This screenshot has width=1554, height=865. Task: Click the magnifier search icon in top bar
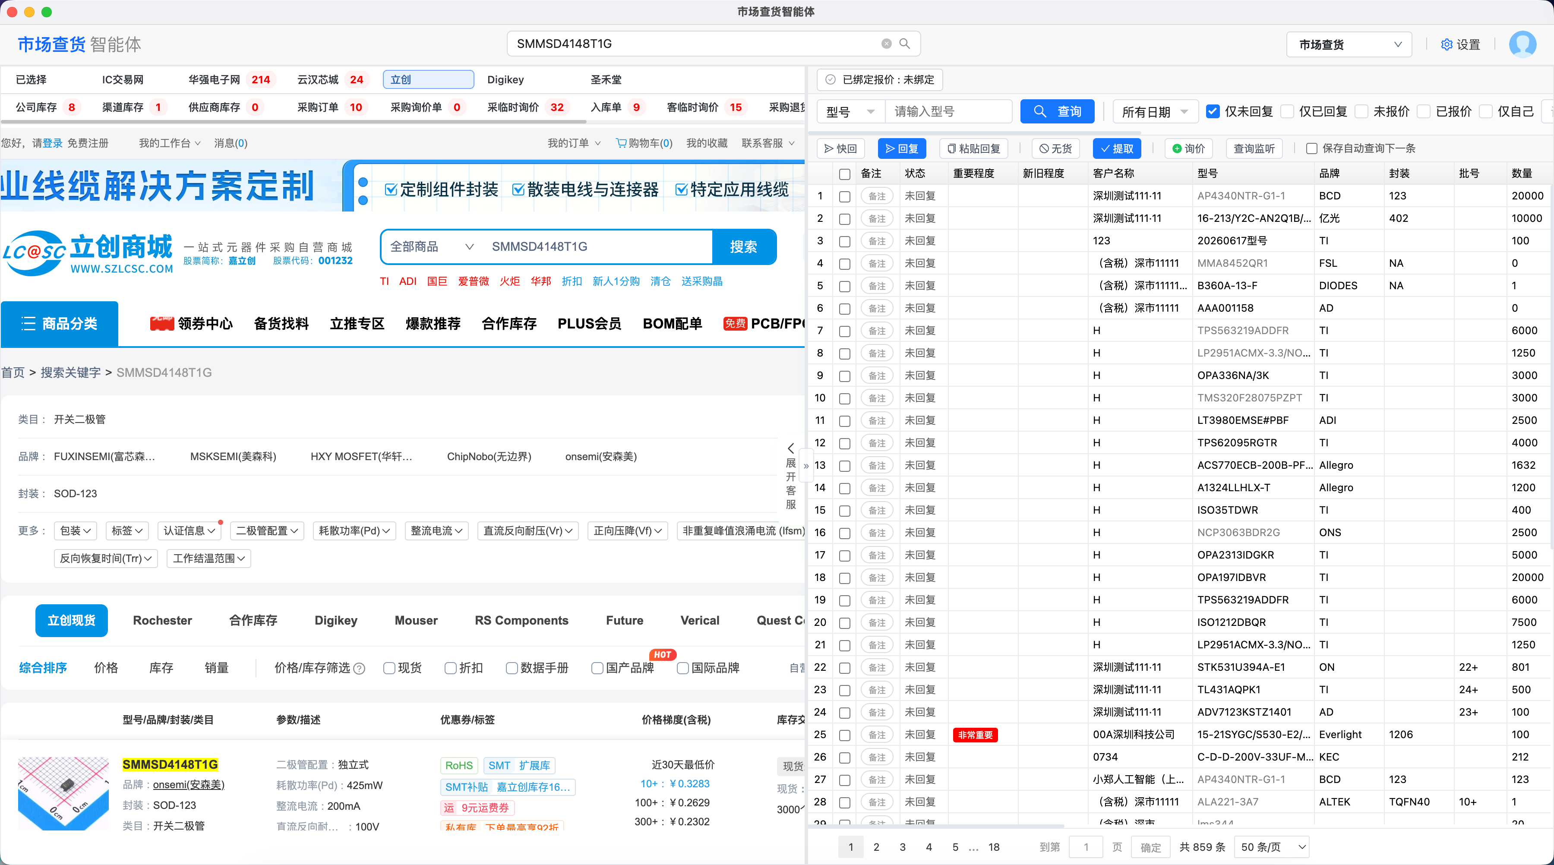coord(904,44)
